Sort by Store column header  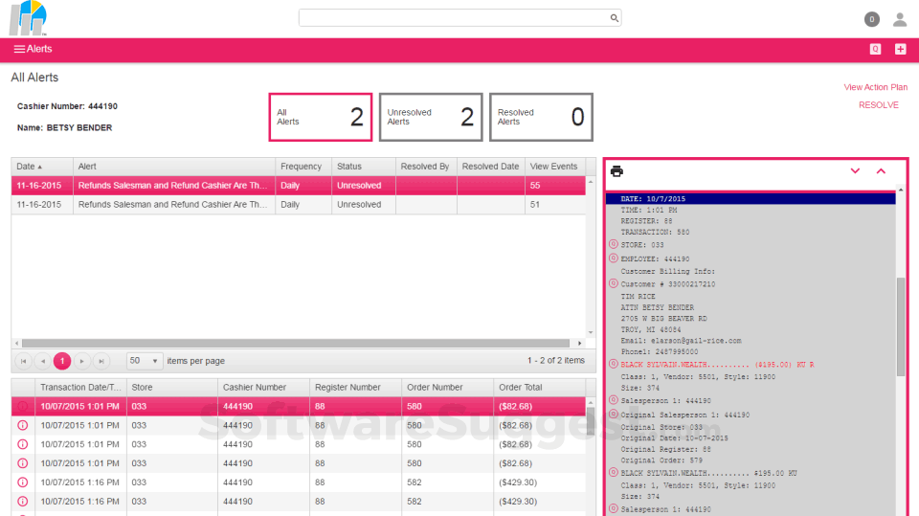coord(172,388)
